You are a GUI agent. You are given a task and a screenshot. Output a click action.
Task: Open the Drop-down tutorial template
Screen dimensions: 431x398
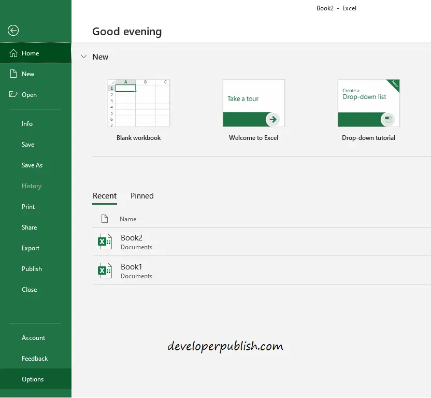click(369, 103)
